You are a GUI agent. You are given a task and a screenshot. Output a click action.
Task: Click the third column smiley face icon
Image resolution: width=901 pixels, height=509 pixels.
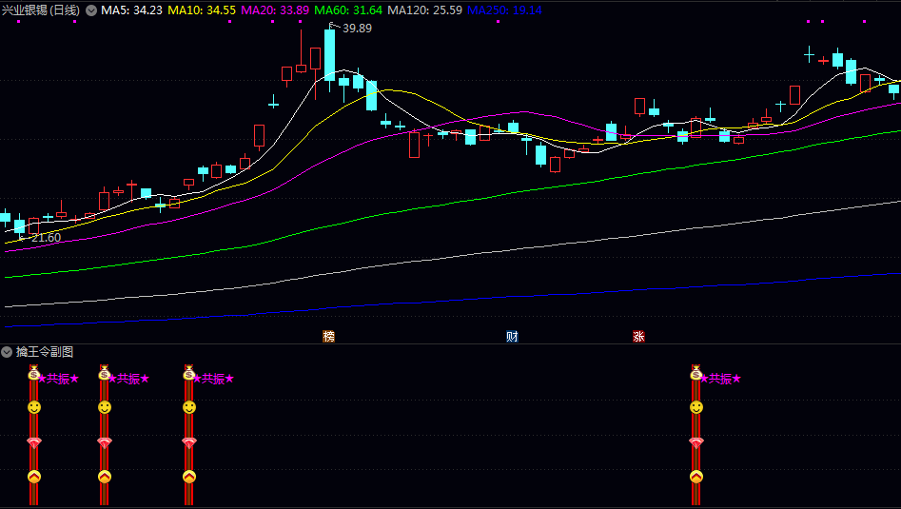click(188, 407)
